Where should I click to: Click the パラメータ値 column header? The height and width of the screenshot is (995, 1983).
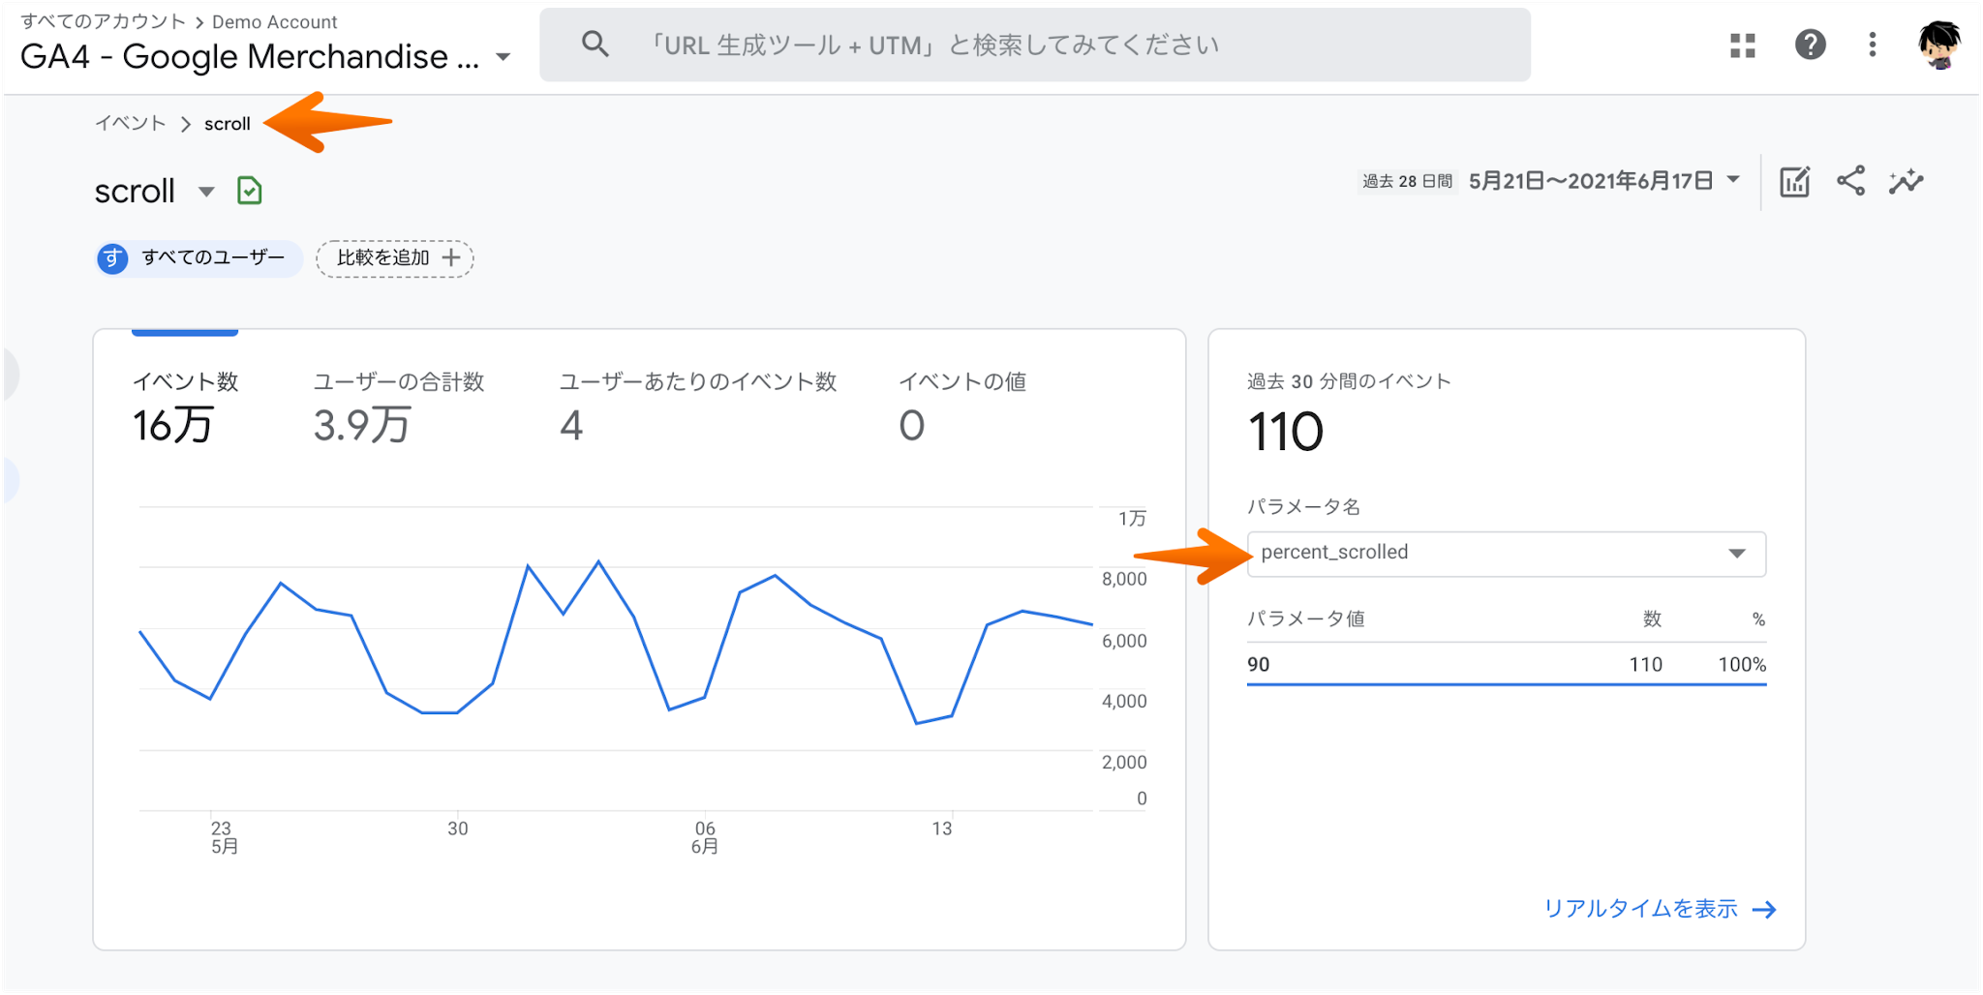[x=1305, y=618]
